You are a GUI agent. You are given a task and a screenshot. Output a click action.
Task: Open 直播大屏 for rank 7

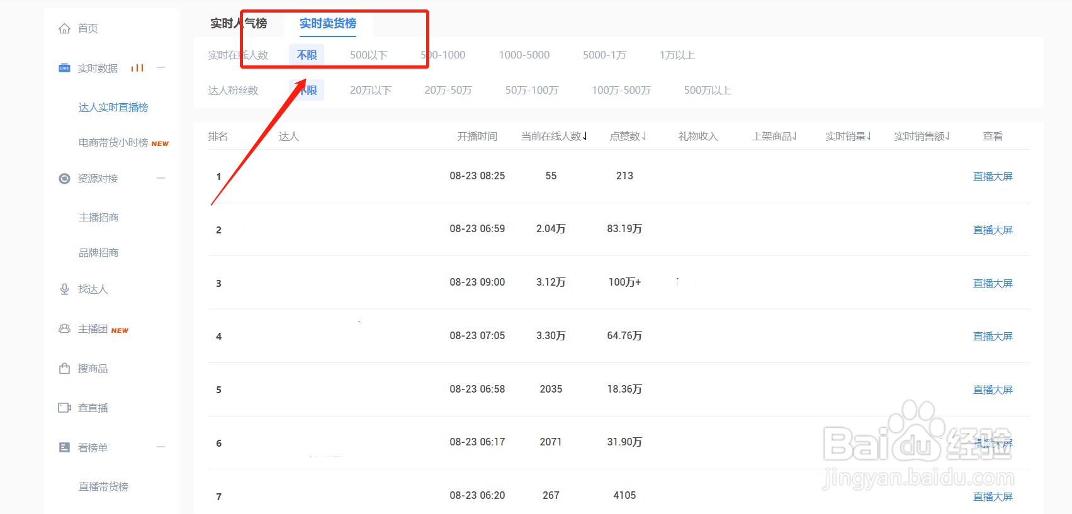point(993,497)
